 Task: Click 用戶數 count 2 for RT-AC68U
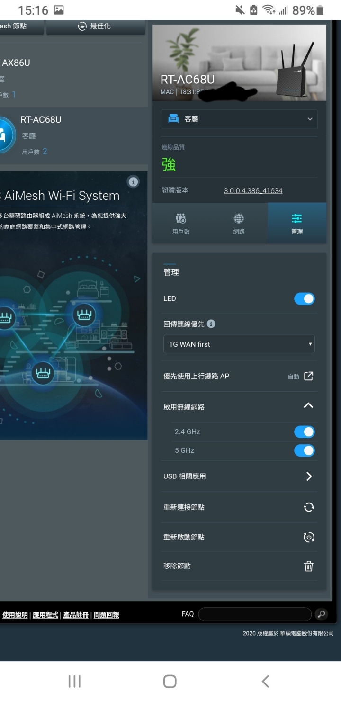pos(45,152)
